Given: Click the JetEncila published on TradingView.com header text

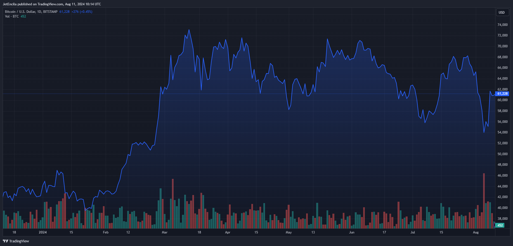Looking at the screenshot, I should pyautogui.click(x=52, y=4).
